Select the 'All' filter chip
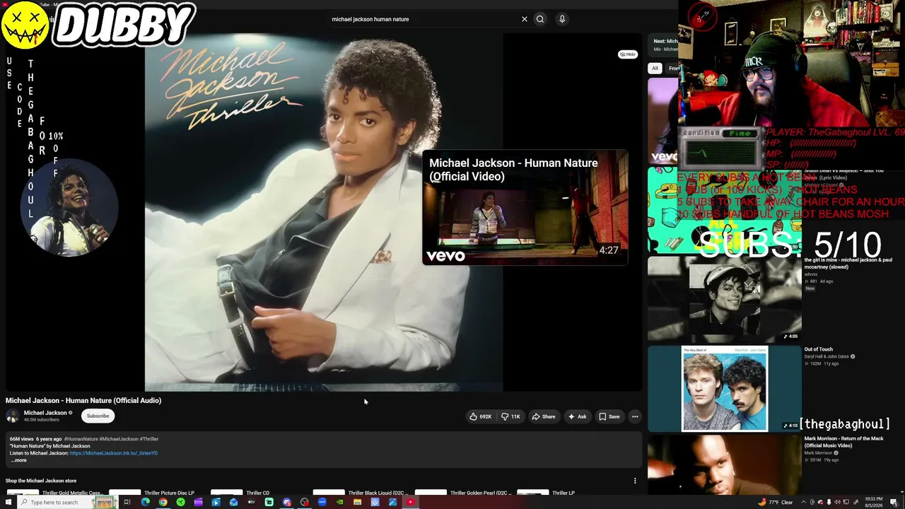The height and width of the screenshot is (509, 905). pyautogui.click(x=655, y=69)
